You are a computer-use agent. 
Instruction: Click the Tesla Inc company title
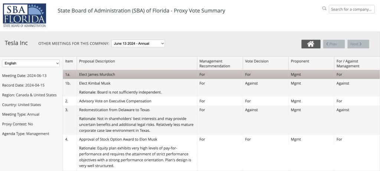click(x=16, y=43)
